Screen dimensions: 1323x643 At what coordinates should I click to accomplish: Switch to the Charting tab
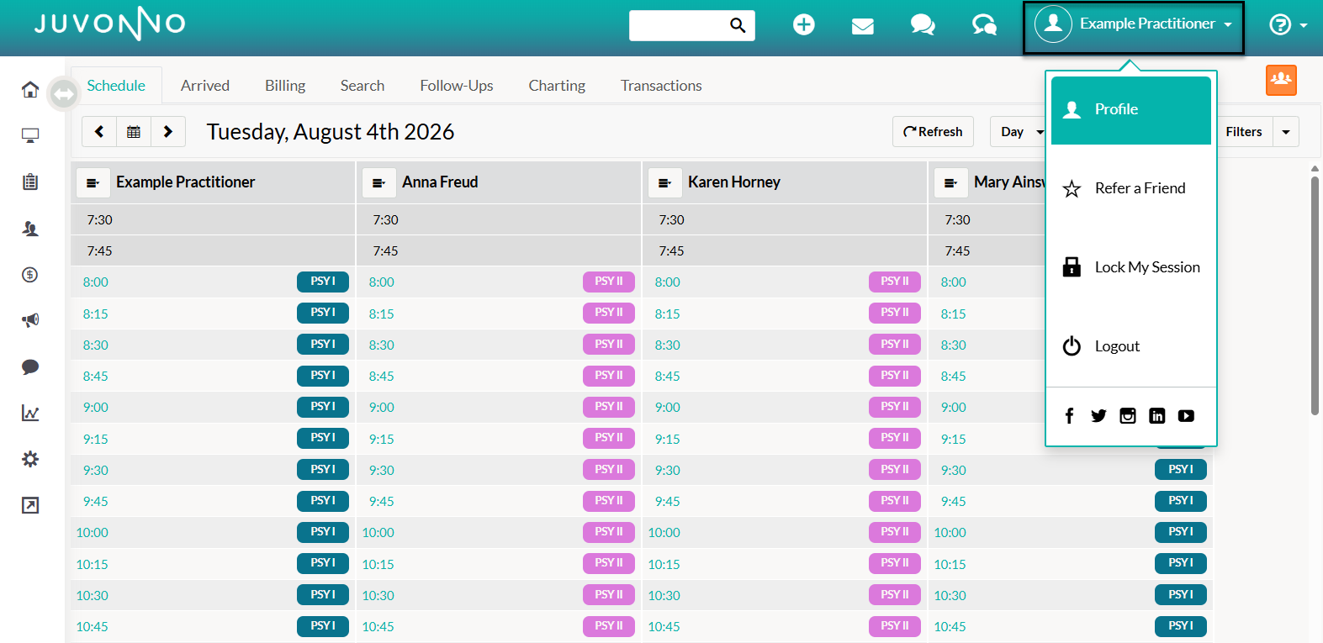[x=557, y=86]
